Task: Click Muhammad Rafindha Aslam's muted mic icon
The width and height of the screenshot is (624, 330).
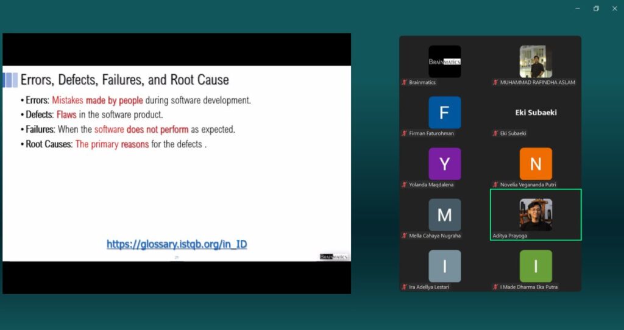Action: [x=495, y=82]
